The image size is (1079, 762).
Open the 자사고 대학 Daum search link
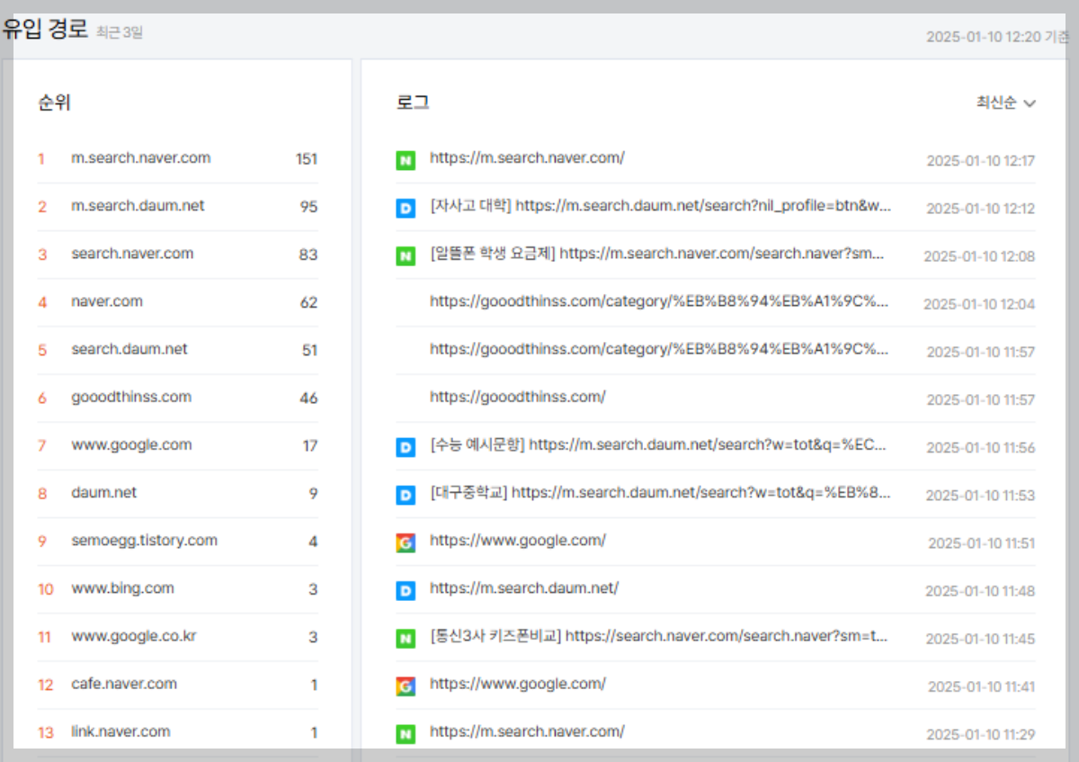point(661,205)
